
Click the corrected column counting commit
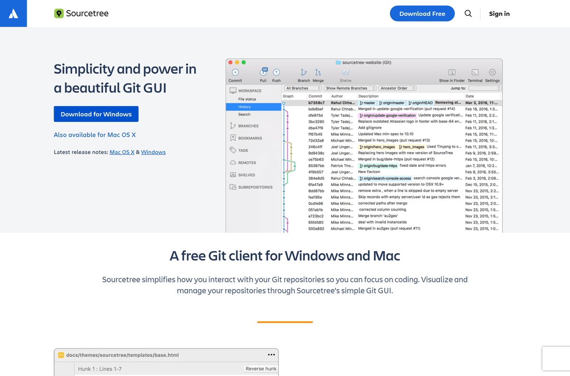(x=392, y=209)
